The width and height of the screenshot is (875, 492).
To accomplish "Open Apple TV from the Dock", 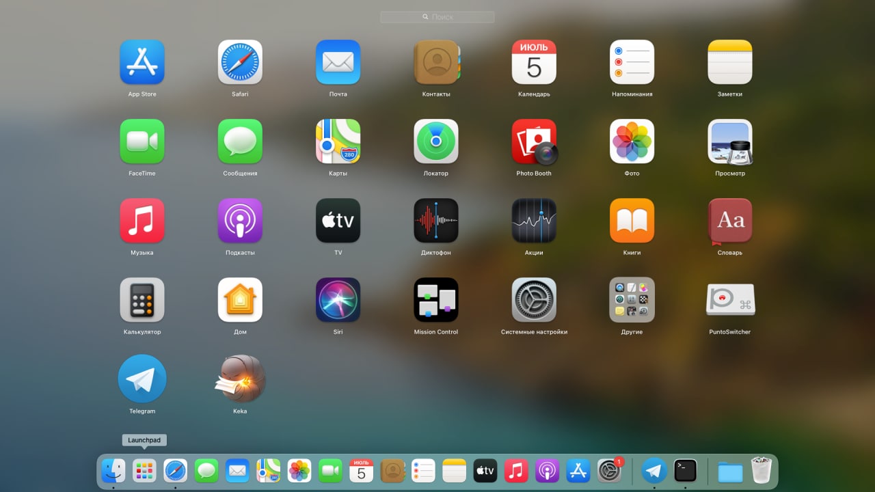I will tap(485, 470).
